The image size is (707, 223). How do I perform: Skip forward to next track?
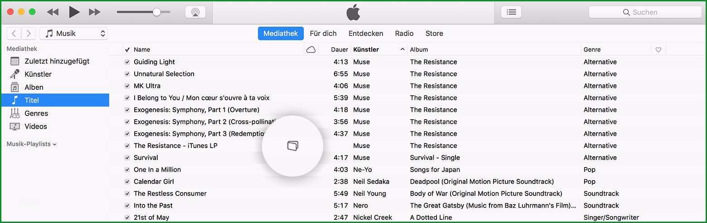click(95, 12)
